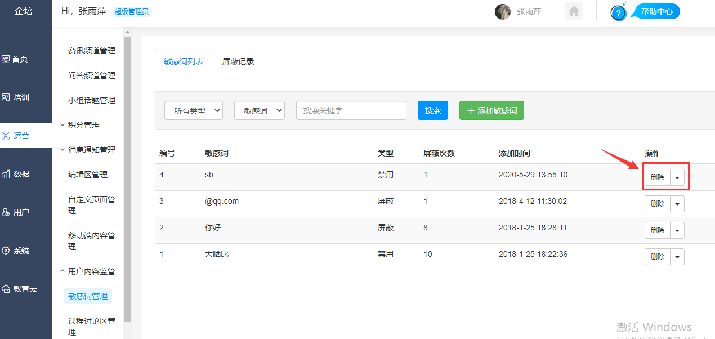Click the 你好 cell in the table
Image resolution: width=715 pixels, height=339 pixels.
pos(213,228)
